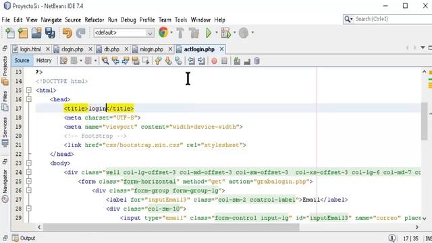Click the Chrome browser selector icon

coord(163,32)
